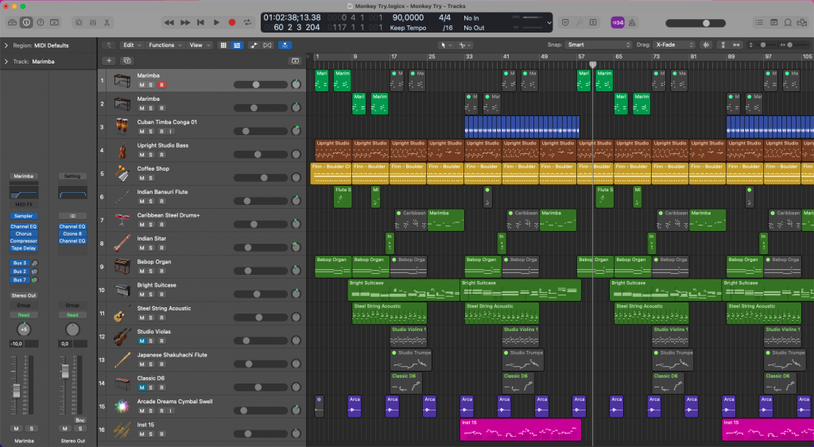Viewport: 814px width, 447px height.
Task: Expand the Track Marimba inspector section
Action: [x=6, y=62]
